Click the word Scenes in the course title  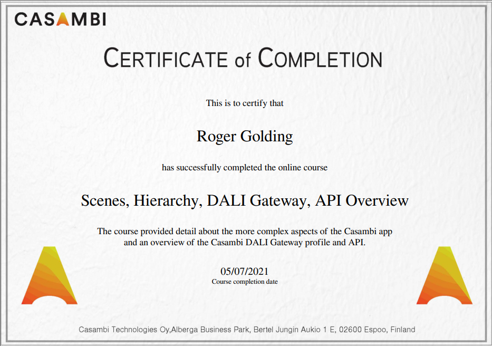pyautogui.click(x=103, y=201)
